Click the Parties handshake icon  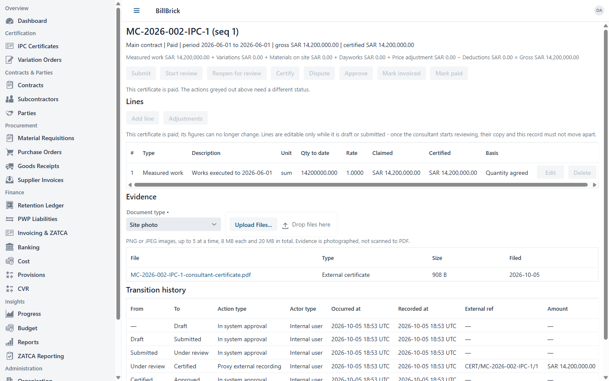pyautogui.click(x=10, y=113)
